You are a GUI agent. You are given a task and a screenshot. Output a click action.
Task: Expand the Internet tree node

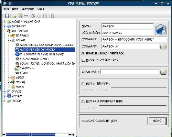pos(4,26)
